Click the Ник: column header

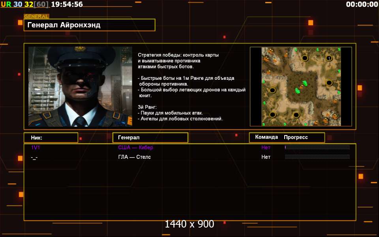pos(51,137)
